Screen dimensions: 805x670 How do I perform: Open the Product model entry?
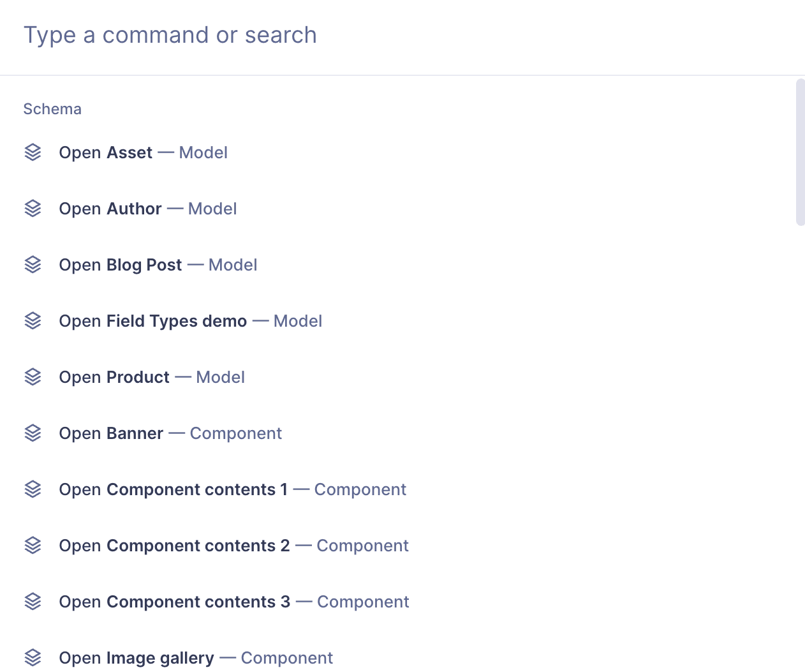point(151,377)
